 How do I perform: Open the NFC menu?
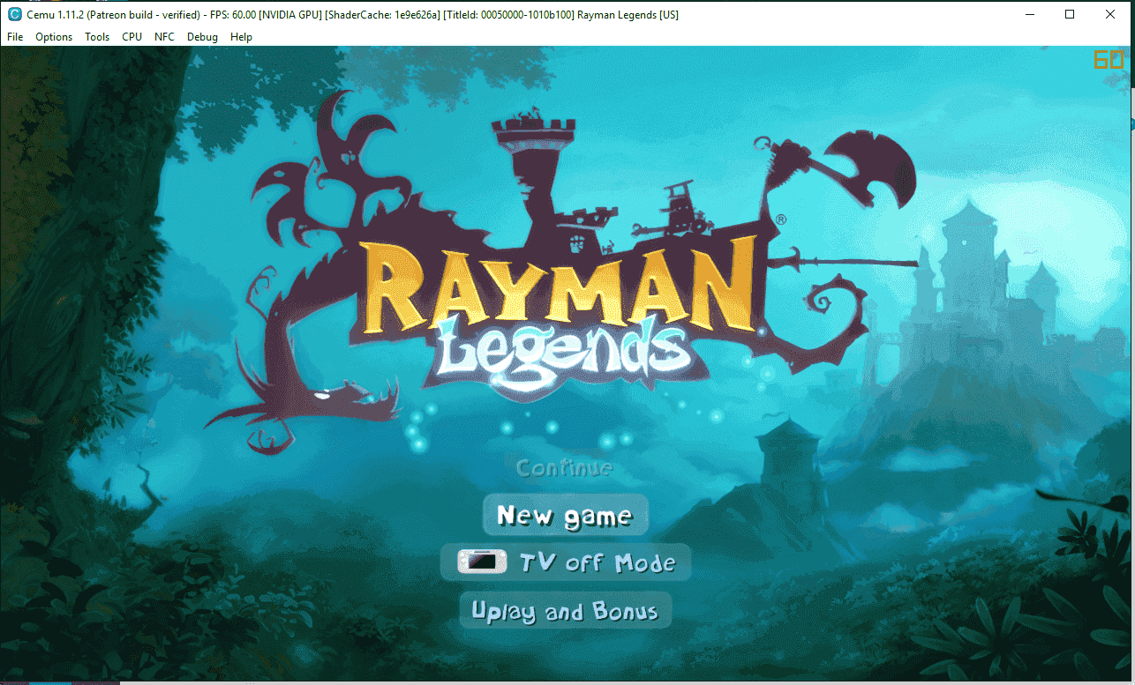(x=164, y=37)
